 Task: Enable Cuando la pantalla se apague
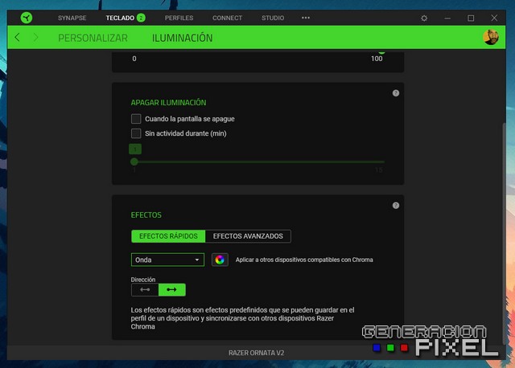[x=136, y=119]
